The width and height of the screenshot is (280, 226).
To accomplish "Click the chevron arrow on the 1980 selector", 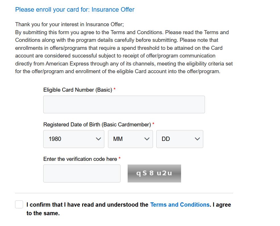I will 98,139.
